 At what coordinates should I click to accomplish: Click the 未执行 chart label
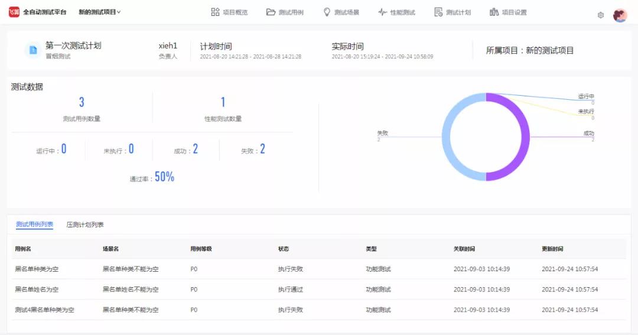pyautogui.click(x=587, y=111)
